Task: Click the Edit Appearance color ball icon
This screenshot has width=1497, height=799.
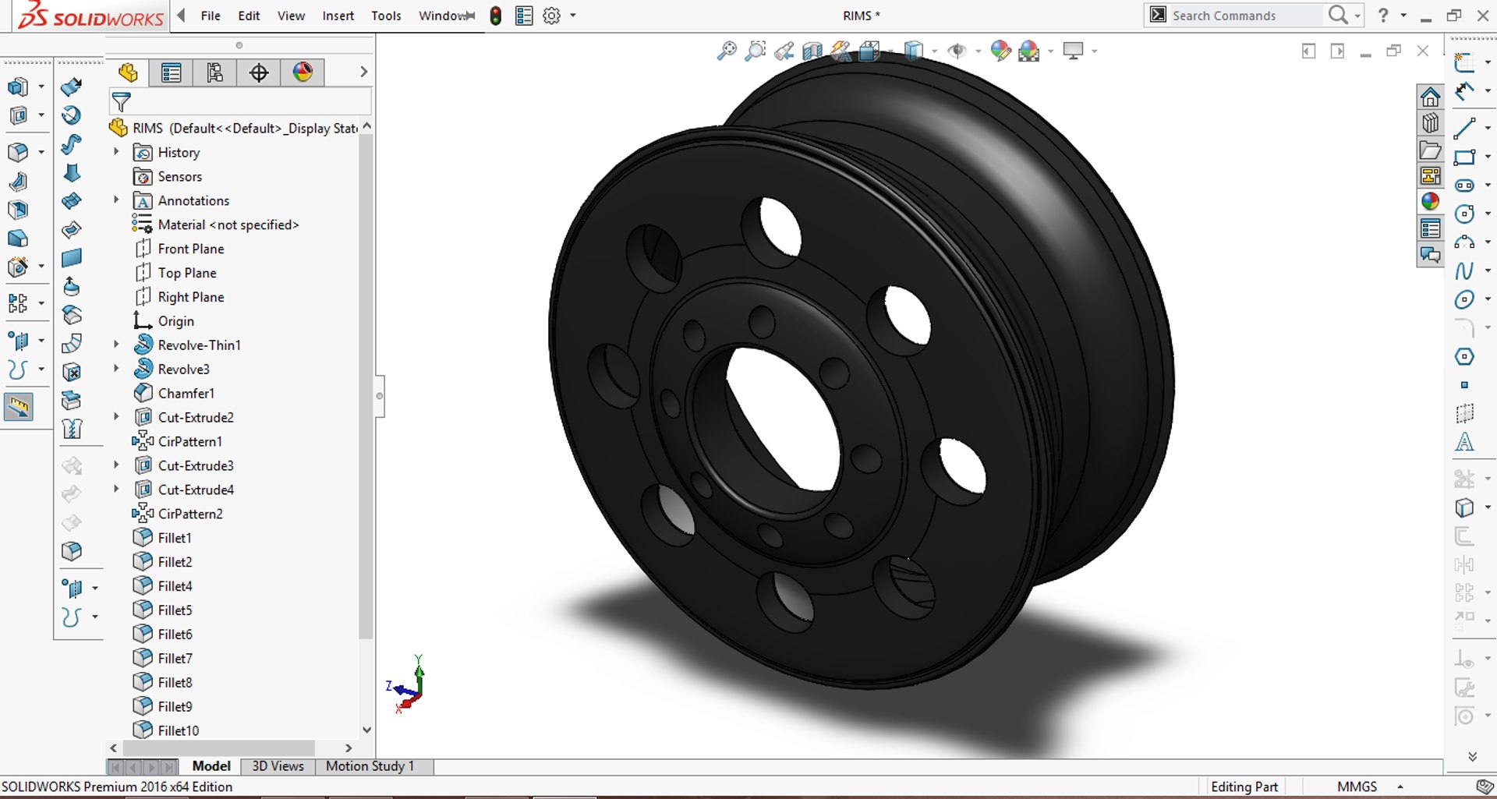Action: point(1000,51)
